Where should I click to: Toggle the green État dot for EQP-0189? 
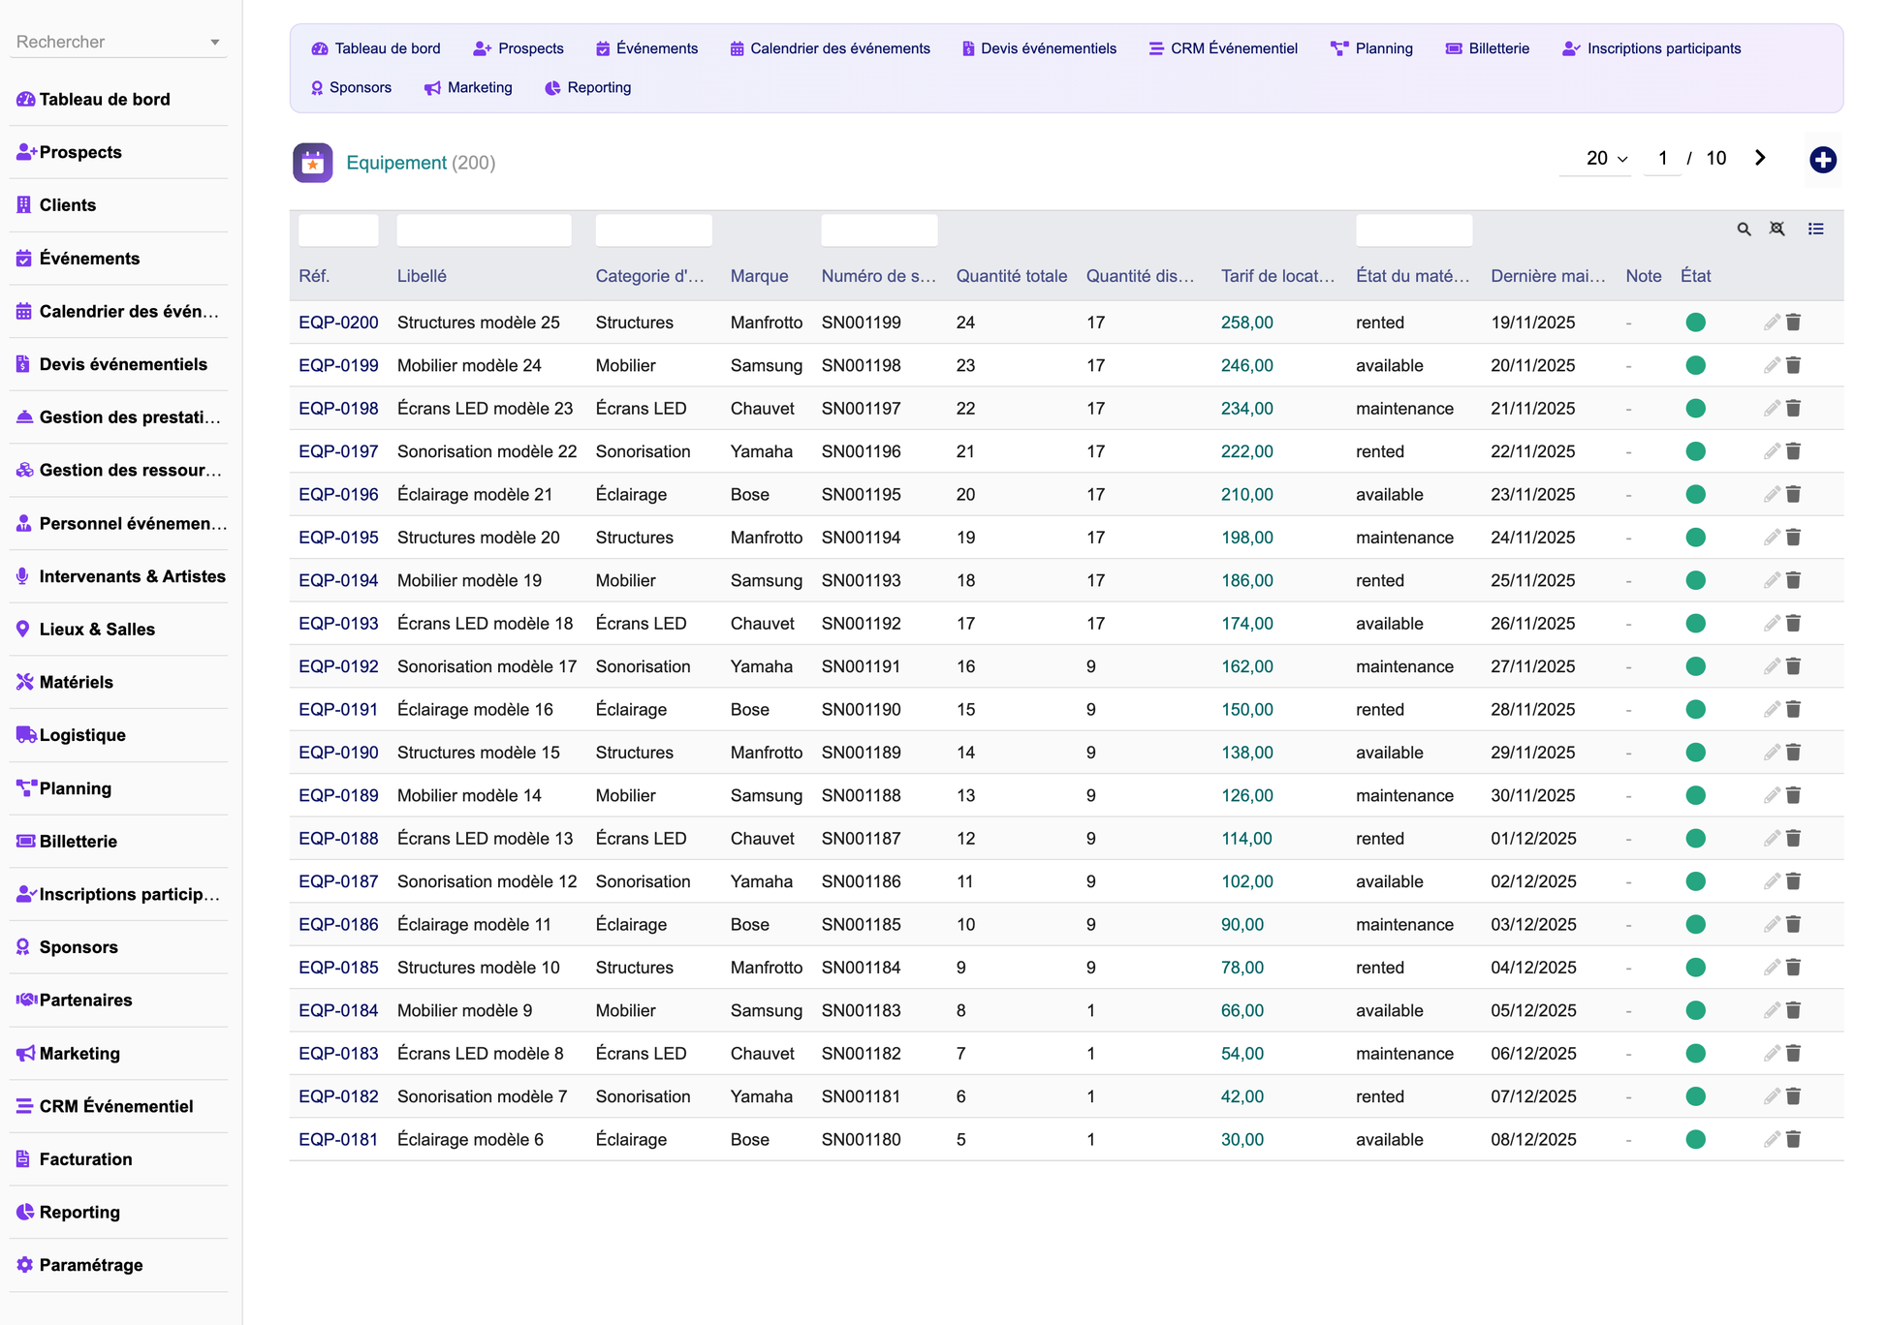1695,795
